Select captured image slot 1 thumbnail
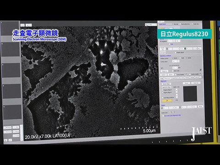220x165 pixels. pos(10,28)
